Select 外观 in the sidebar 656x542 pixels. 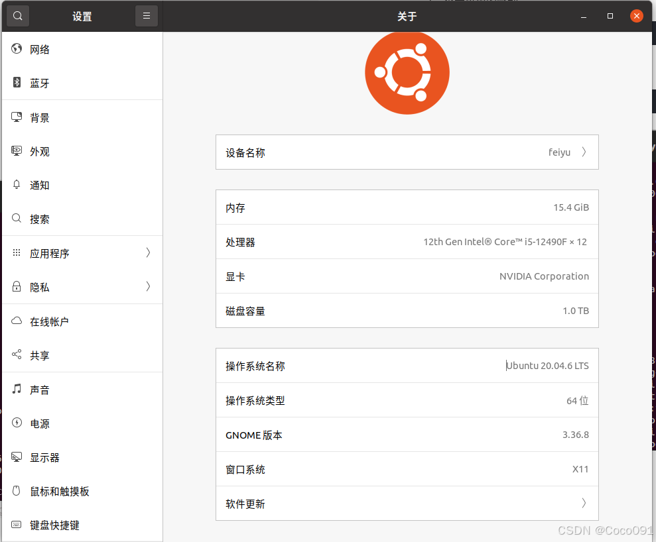pos(82,151)
